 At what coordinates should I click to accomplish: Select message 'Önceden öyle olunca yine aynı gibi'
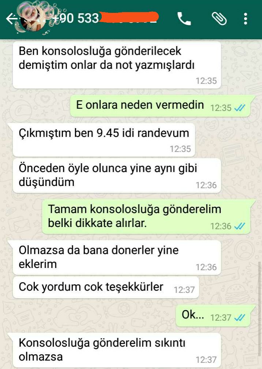coord(117,176)
